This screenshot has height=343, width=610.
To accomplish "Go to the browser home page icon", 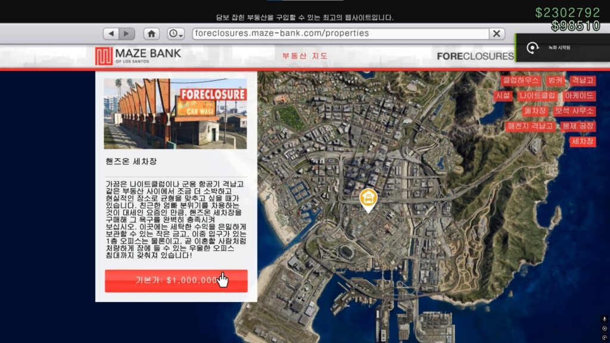I will (152, 34).
